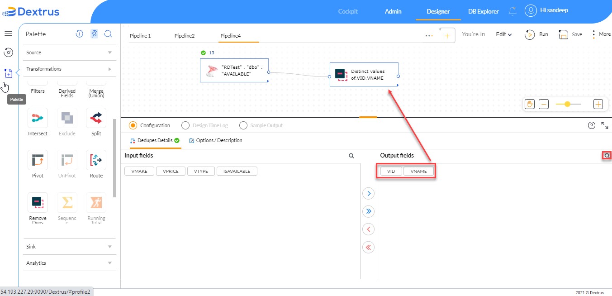Select the Intersect transformation icon
Viewport: 612px width, 296px height.
[38, 119]
